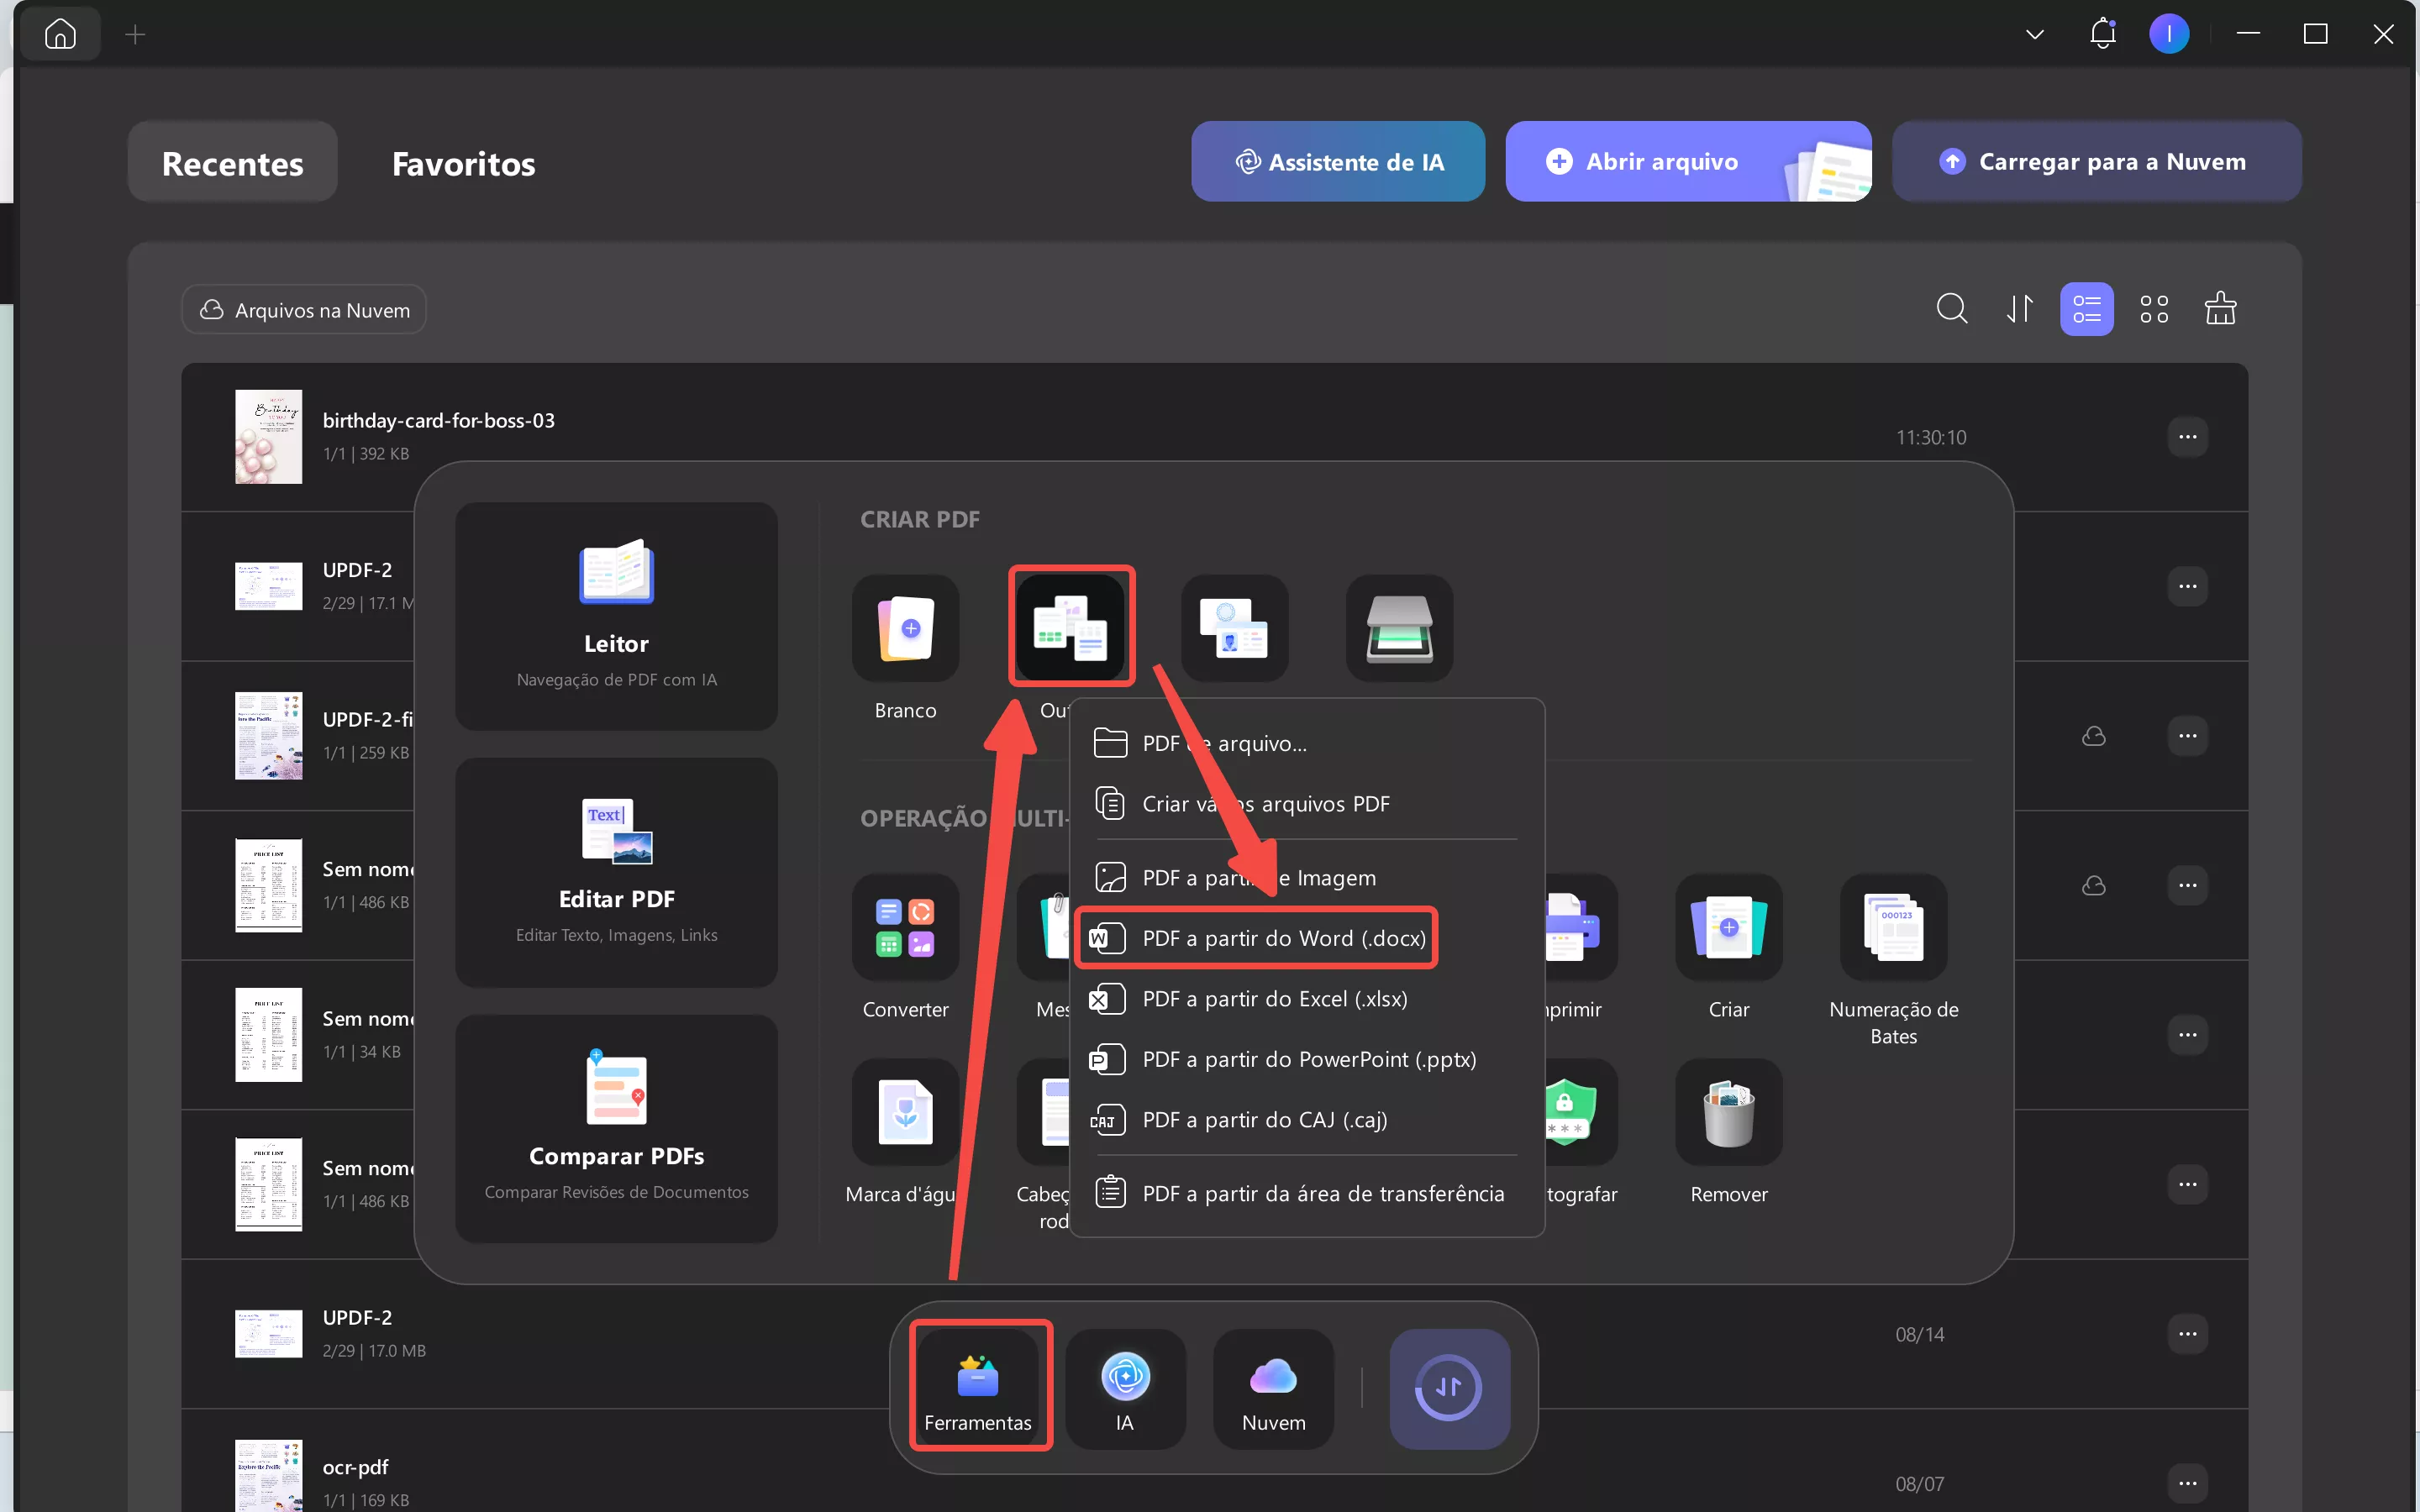Image resolution: width=2420 pixels, height=1512 pixels.
Task: Click Carregar para a Nuvem button
Action: pyautogui.click(x=2096, y=162)
